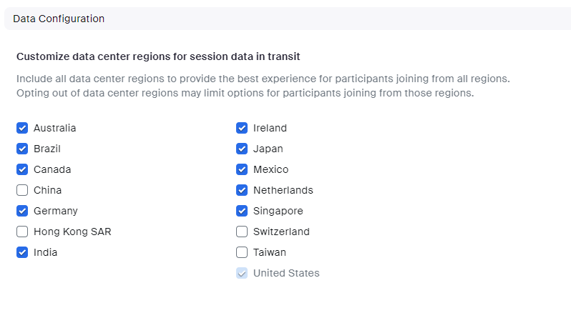This screenshot has height=318, width=571.
Task: Disable the Japan data center region
Action: point(242,149)
